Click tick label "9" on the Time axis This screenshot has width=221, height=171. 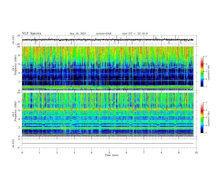tap(179, 153)
